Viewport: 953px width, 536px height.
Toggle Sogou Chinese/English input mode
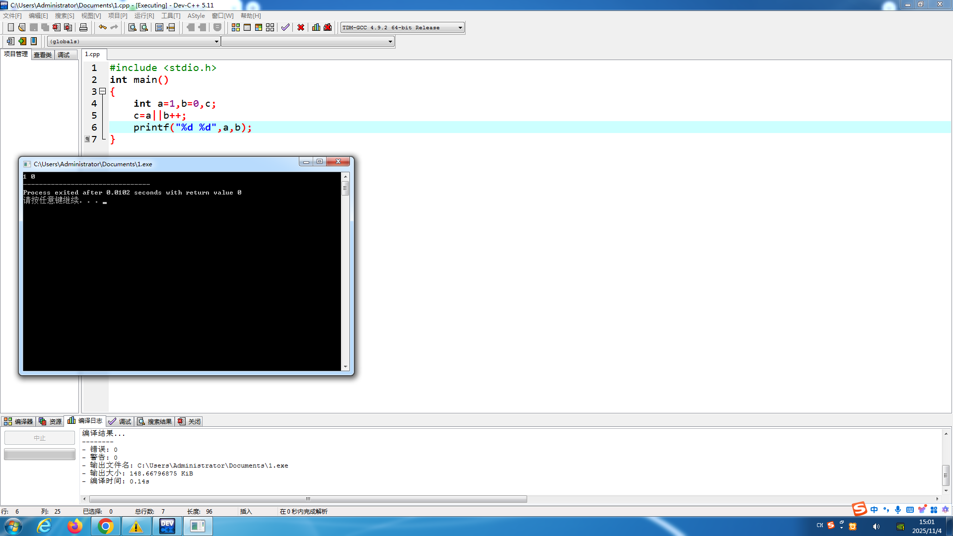pos(874,510)
